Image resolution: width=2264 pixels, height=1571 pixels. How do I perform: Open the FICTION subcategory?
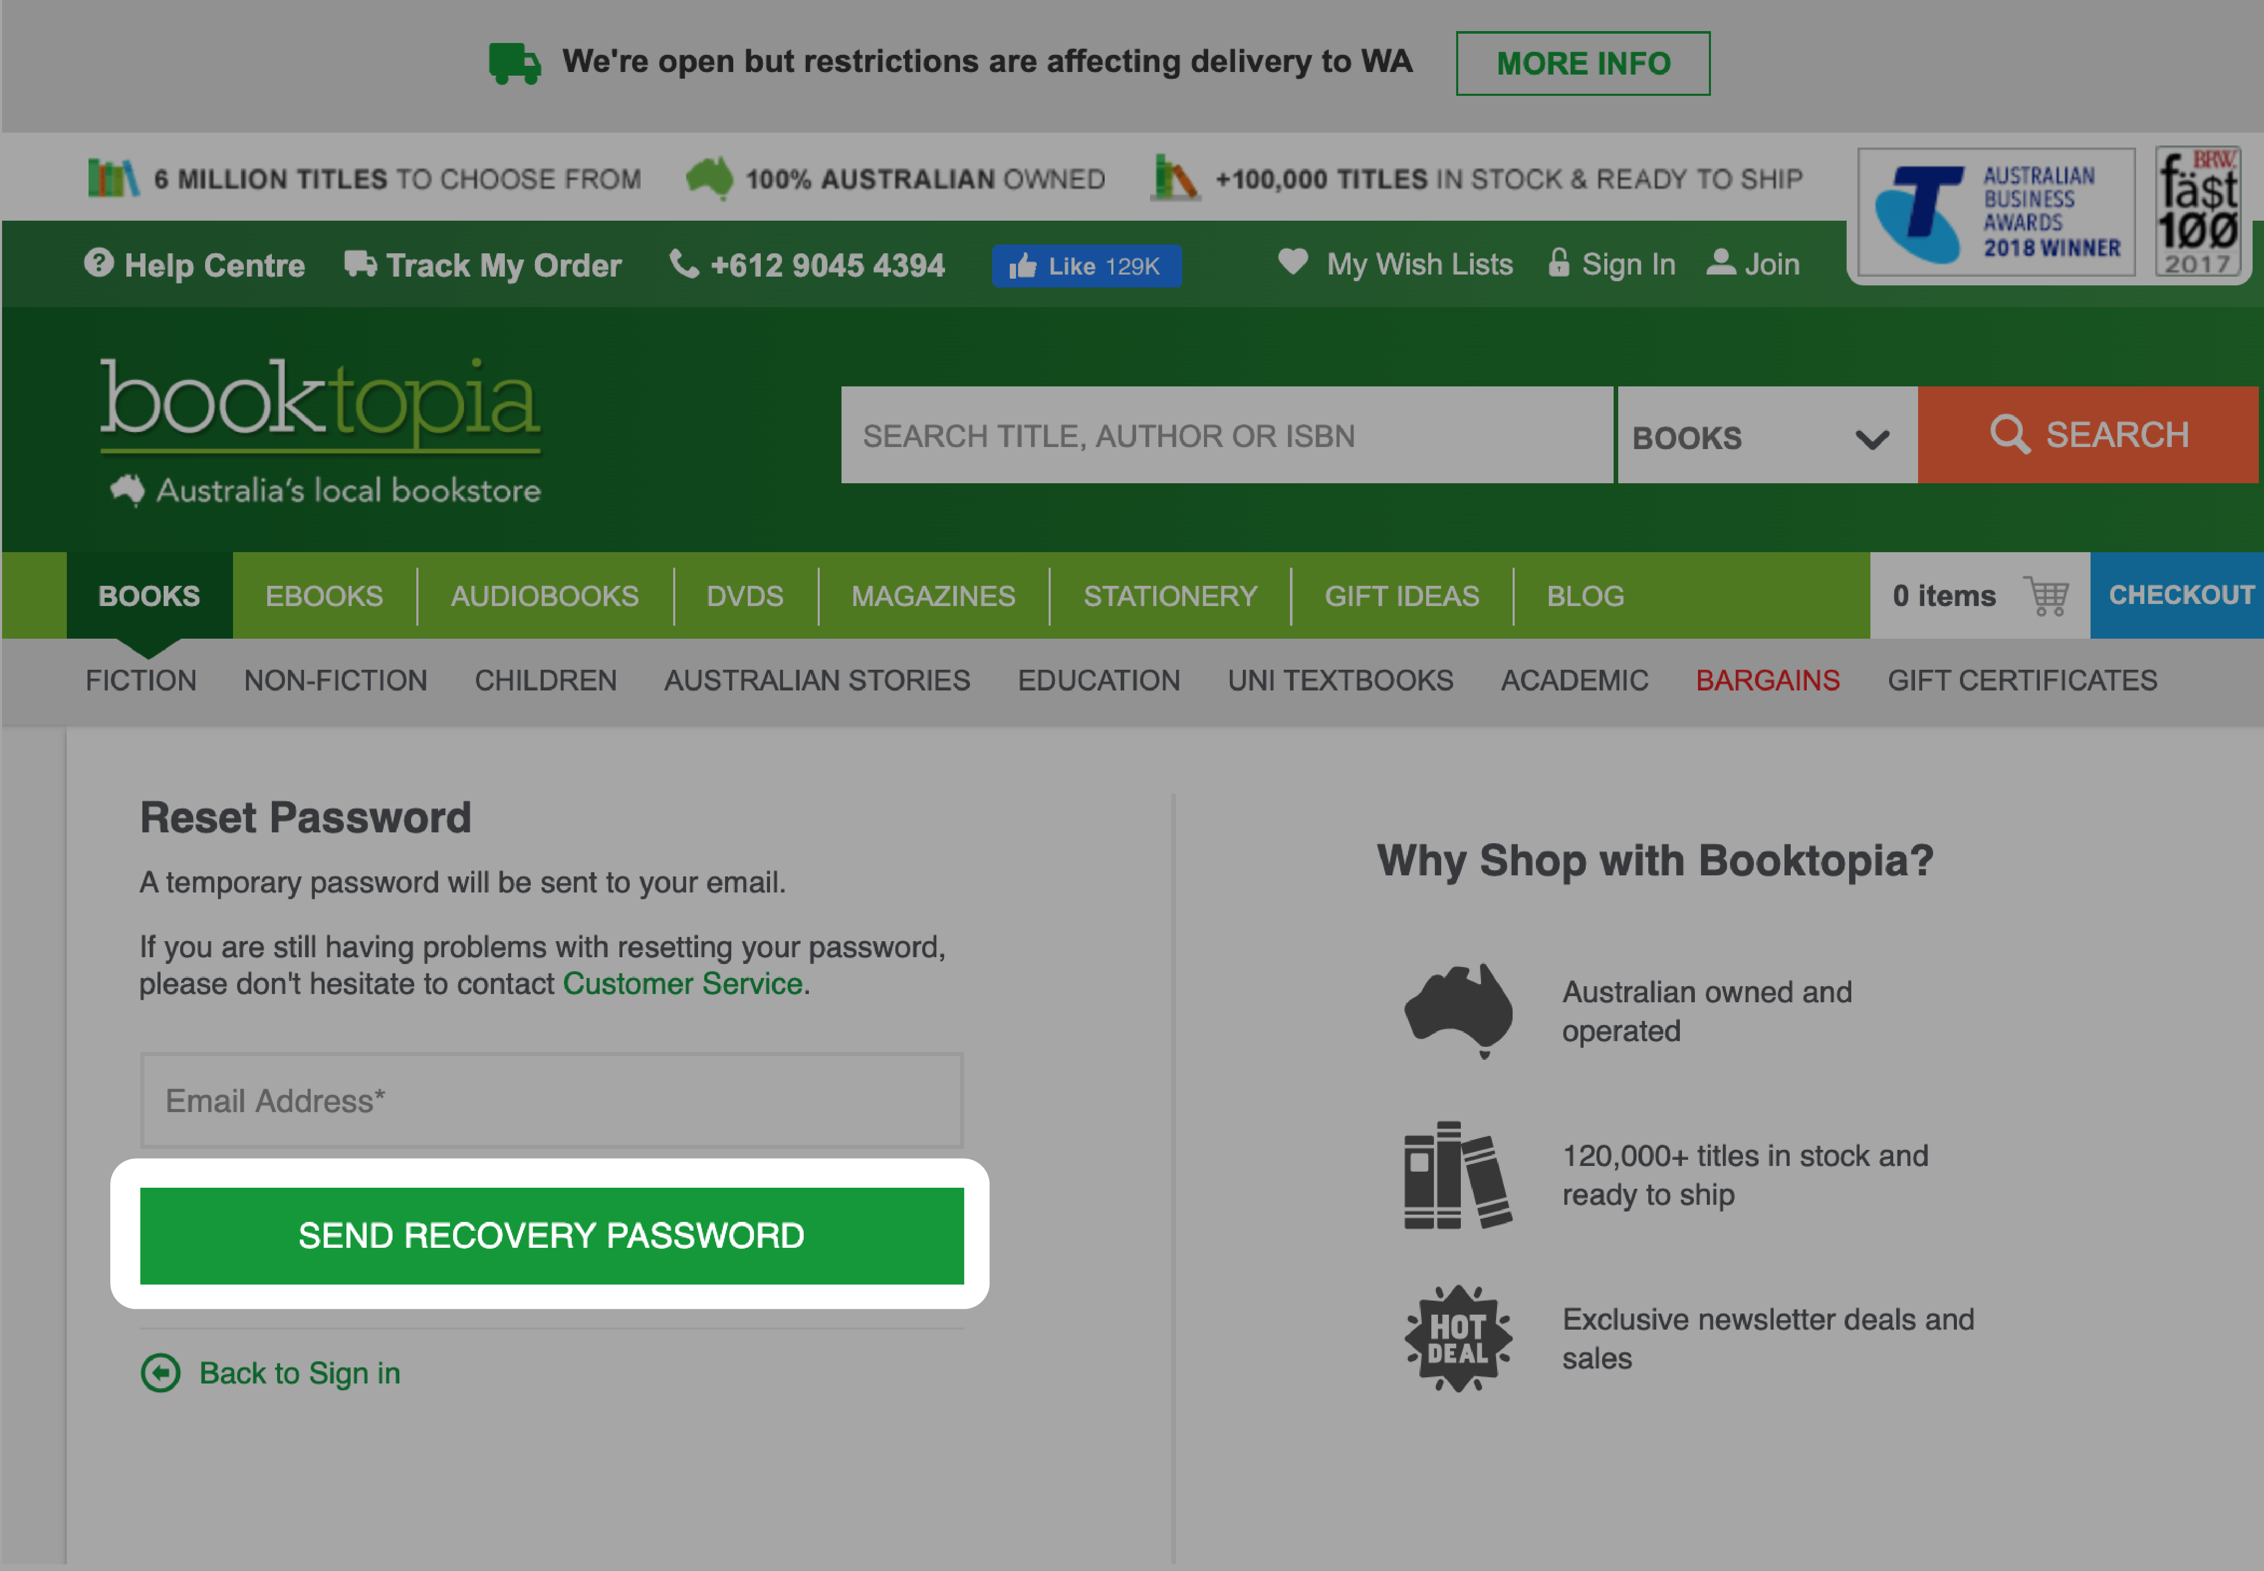pos(141,680)
